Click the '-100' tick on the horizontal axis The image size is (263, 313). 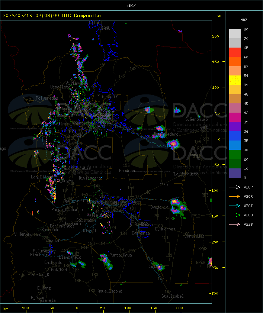24,308
